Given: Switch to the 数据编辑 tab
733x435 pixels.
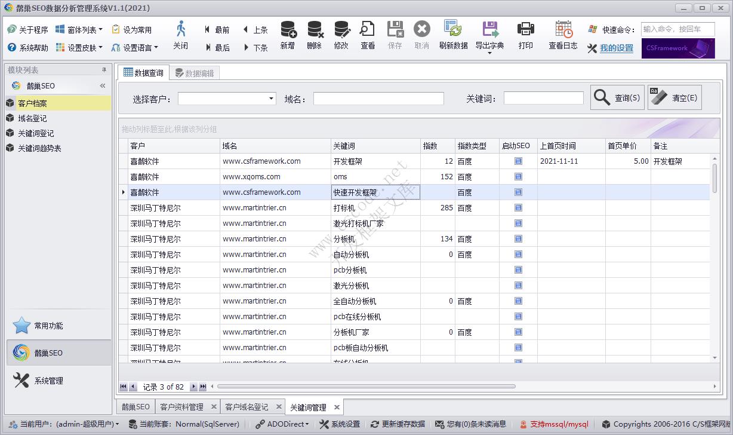Looking at the screenshot, I should tap(195, 73).
